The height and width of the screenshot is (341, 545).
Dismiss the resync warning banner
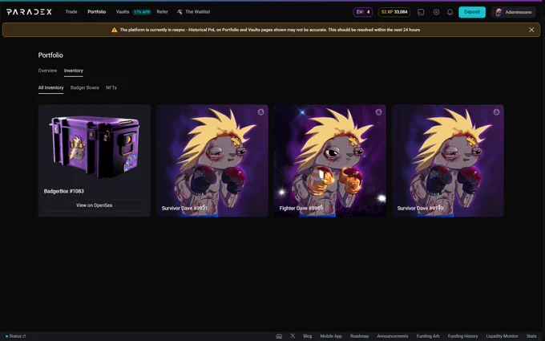pyautogui.click(x=531, y=30)
